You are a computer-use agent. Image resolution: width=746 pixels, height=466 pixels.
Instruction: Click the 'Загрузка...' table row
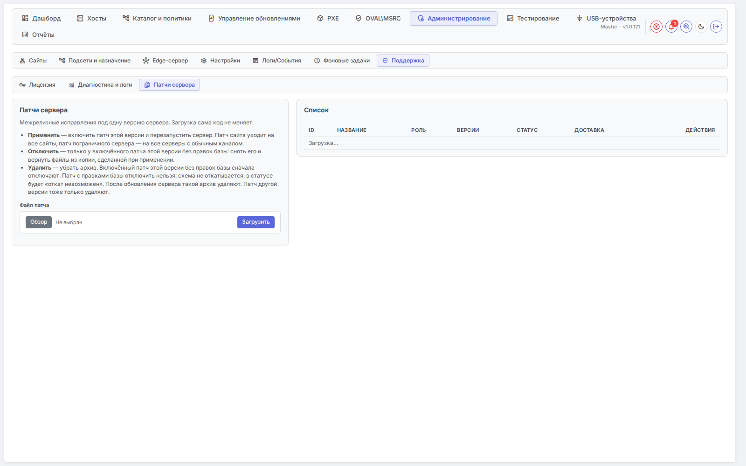[512, 143]
